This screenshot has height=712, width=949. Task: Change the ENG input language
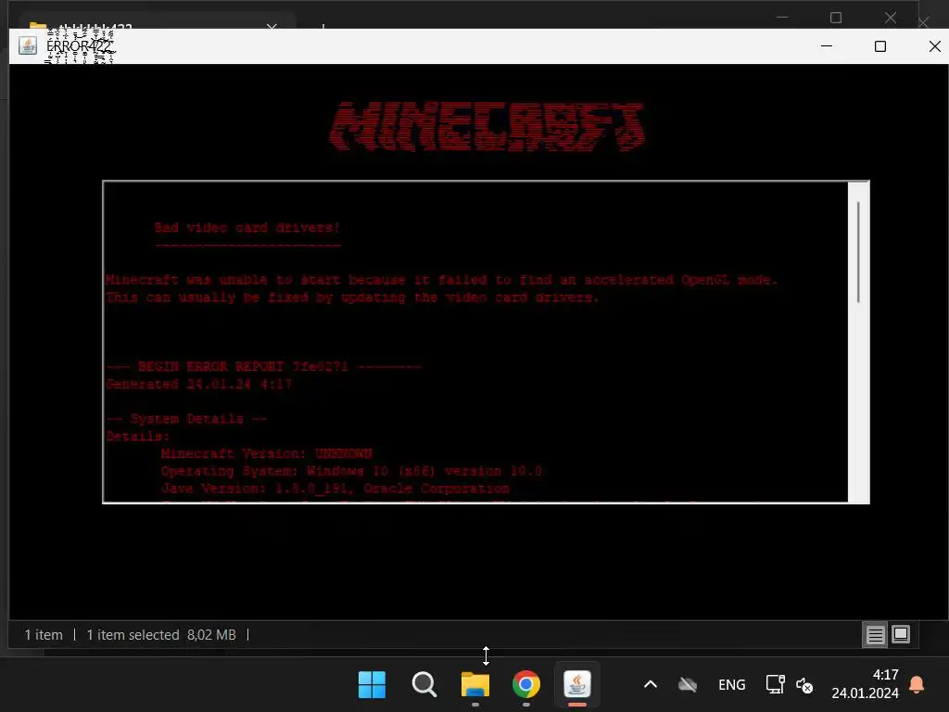pyautogui.click(x=732, y=685)
